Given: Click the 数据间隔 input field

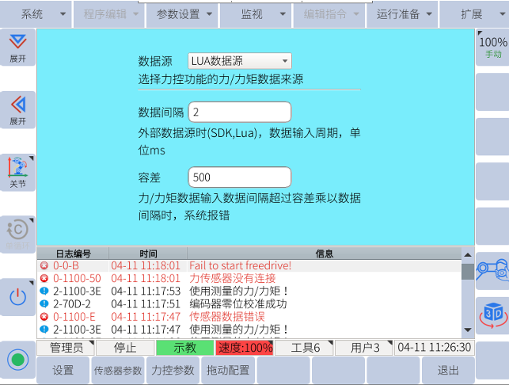Looking at the screenshot, I should pos(239,112).
